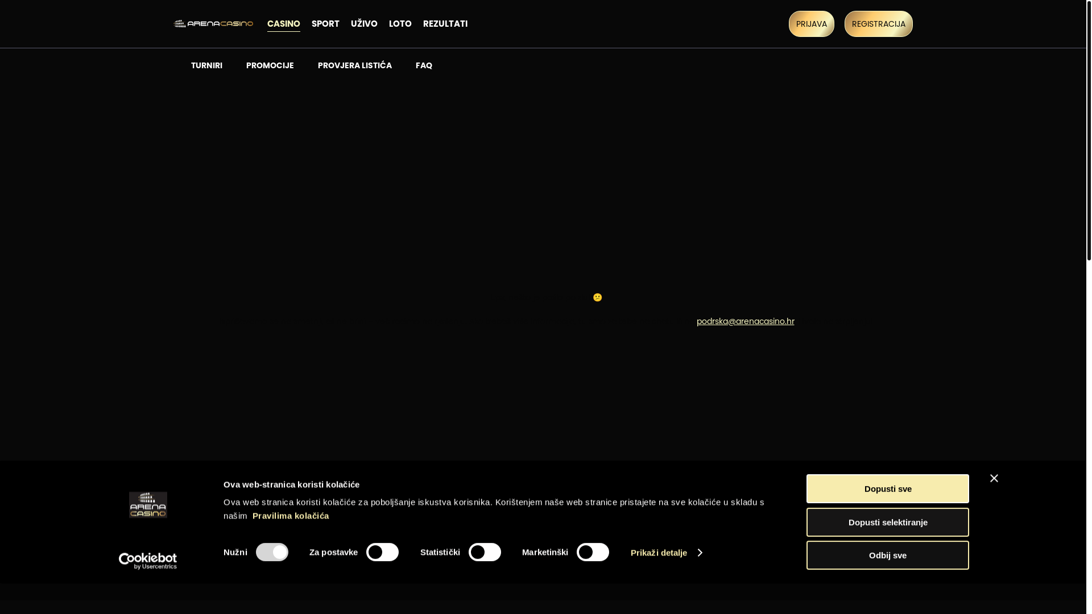The image size is (1092, 614).
Task: Select the LOTO menu item
Action: [x=400, y=24]
